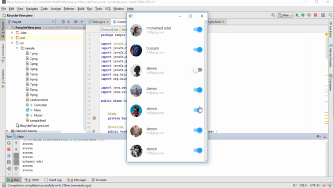
Task: Move up the stack trace arrow in Run panel
Action: pyautogui.click(x=16, y=143)
